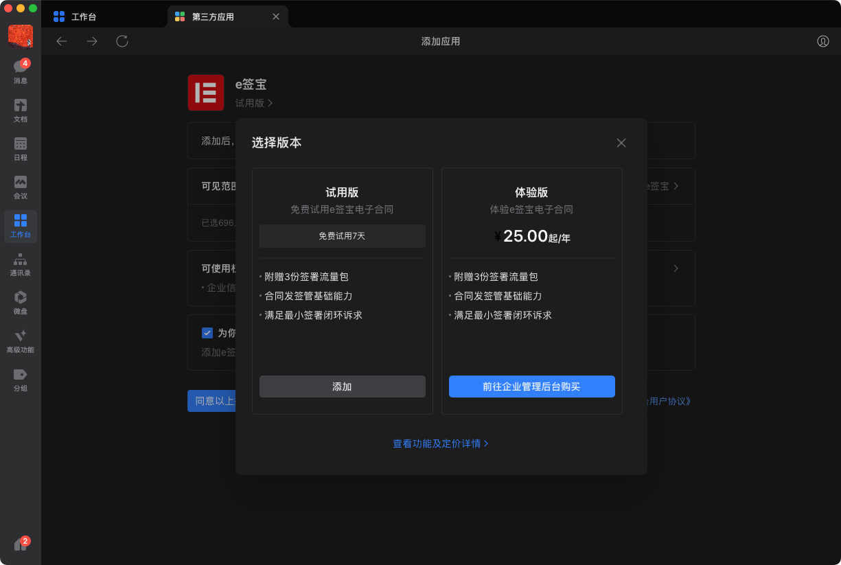
Task: Expand the 可使用权限 row chevron
Action: tap(676, 268)
